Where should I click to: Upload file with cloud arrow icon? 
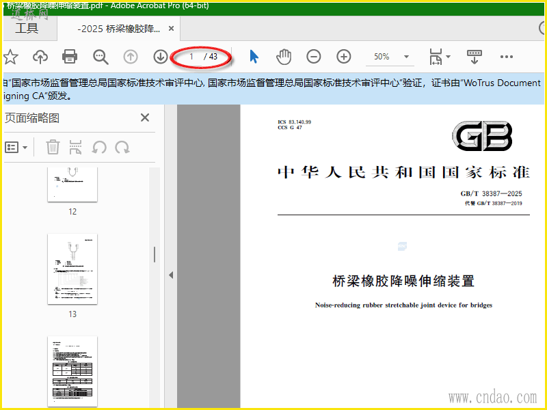pyautogui.click(x=40, y=57)
